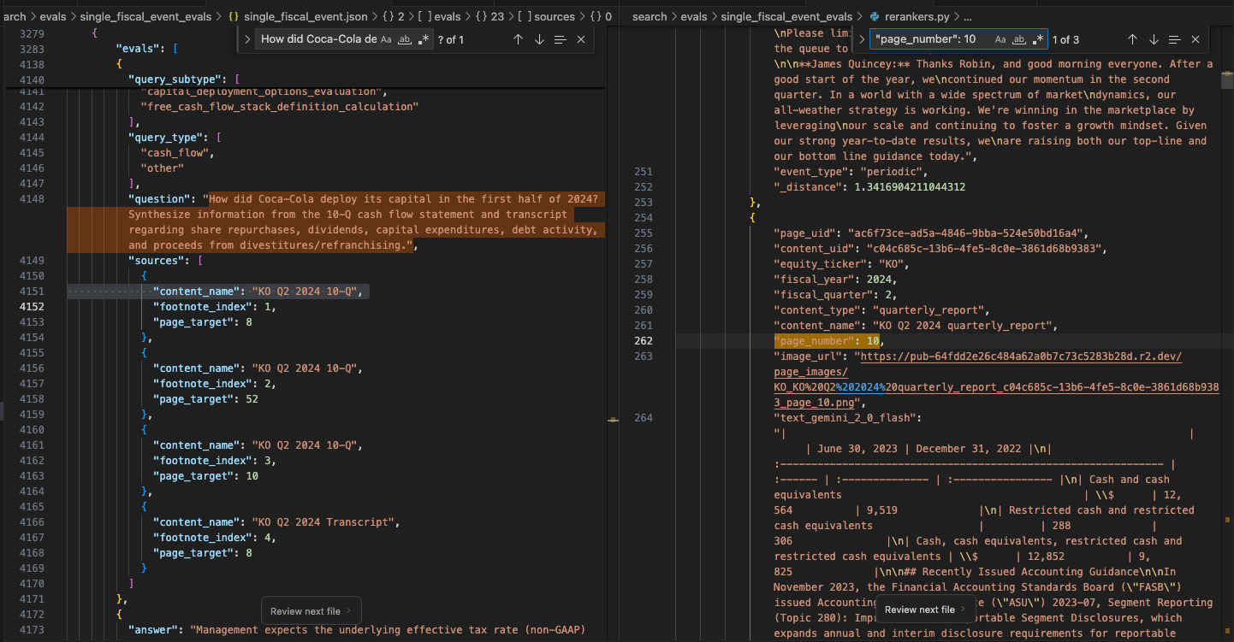Open the '{} 23' breadcrumb symbol
The image size is (1234, 642).
pyautogui.click(x=489, y=16)
